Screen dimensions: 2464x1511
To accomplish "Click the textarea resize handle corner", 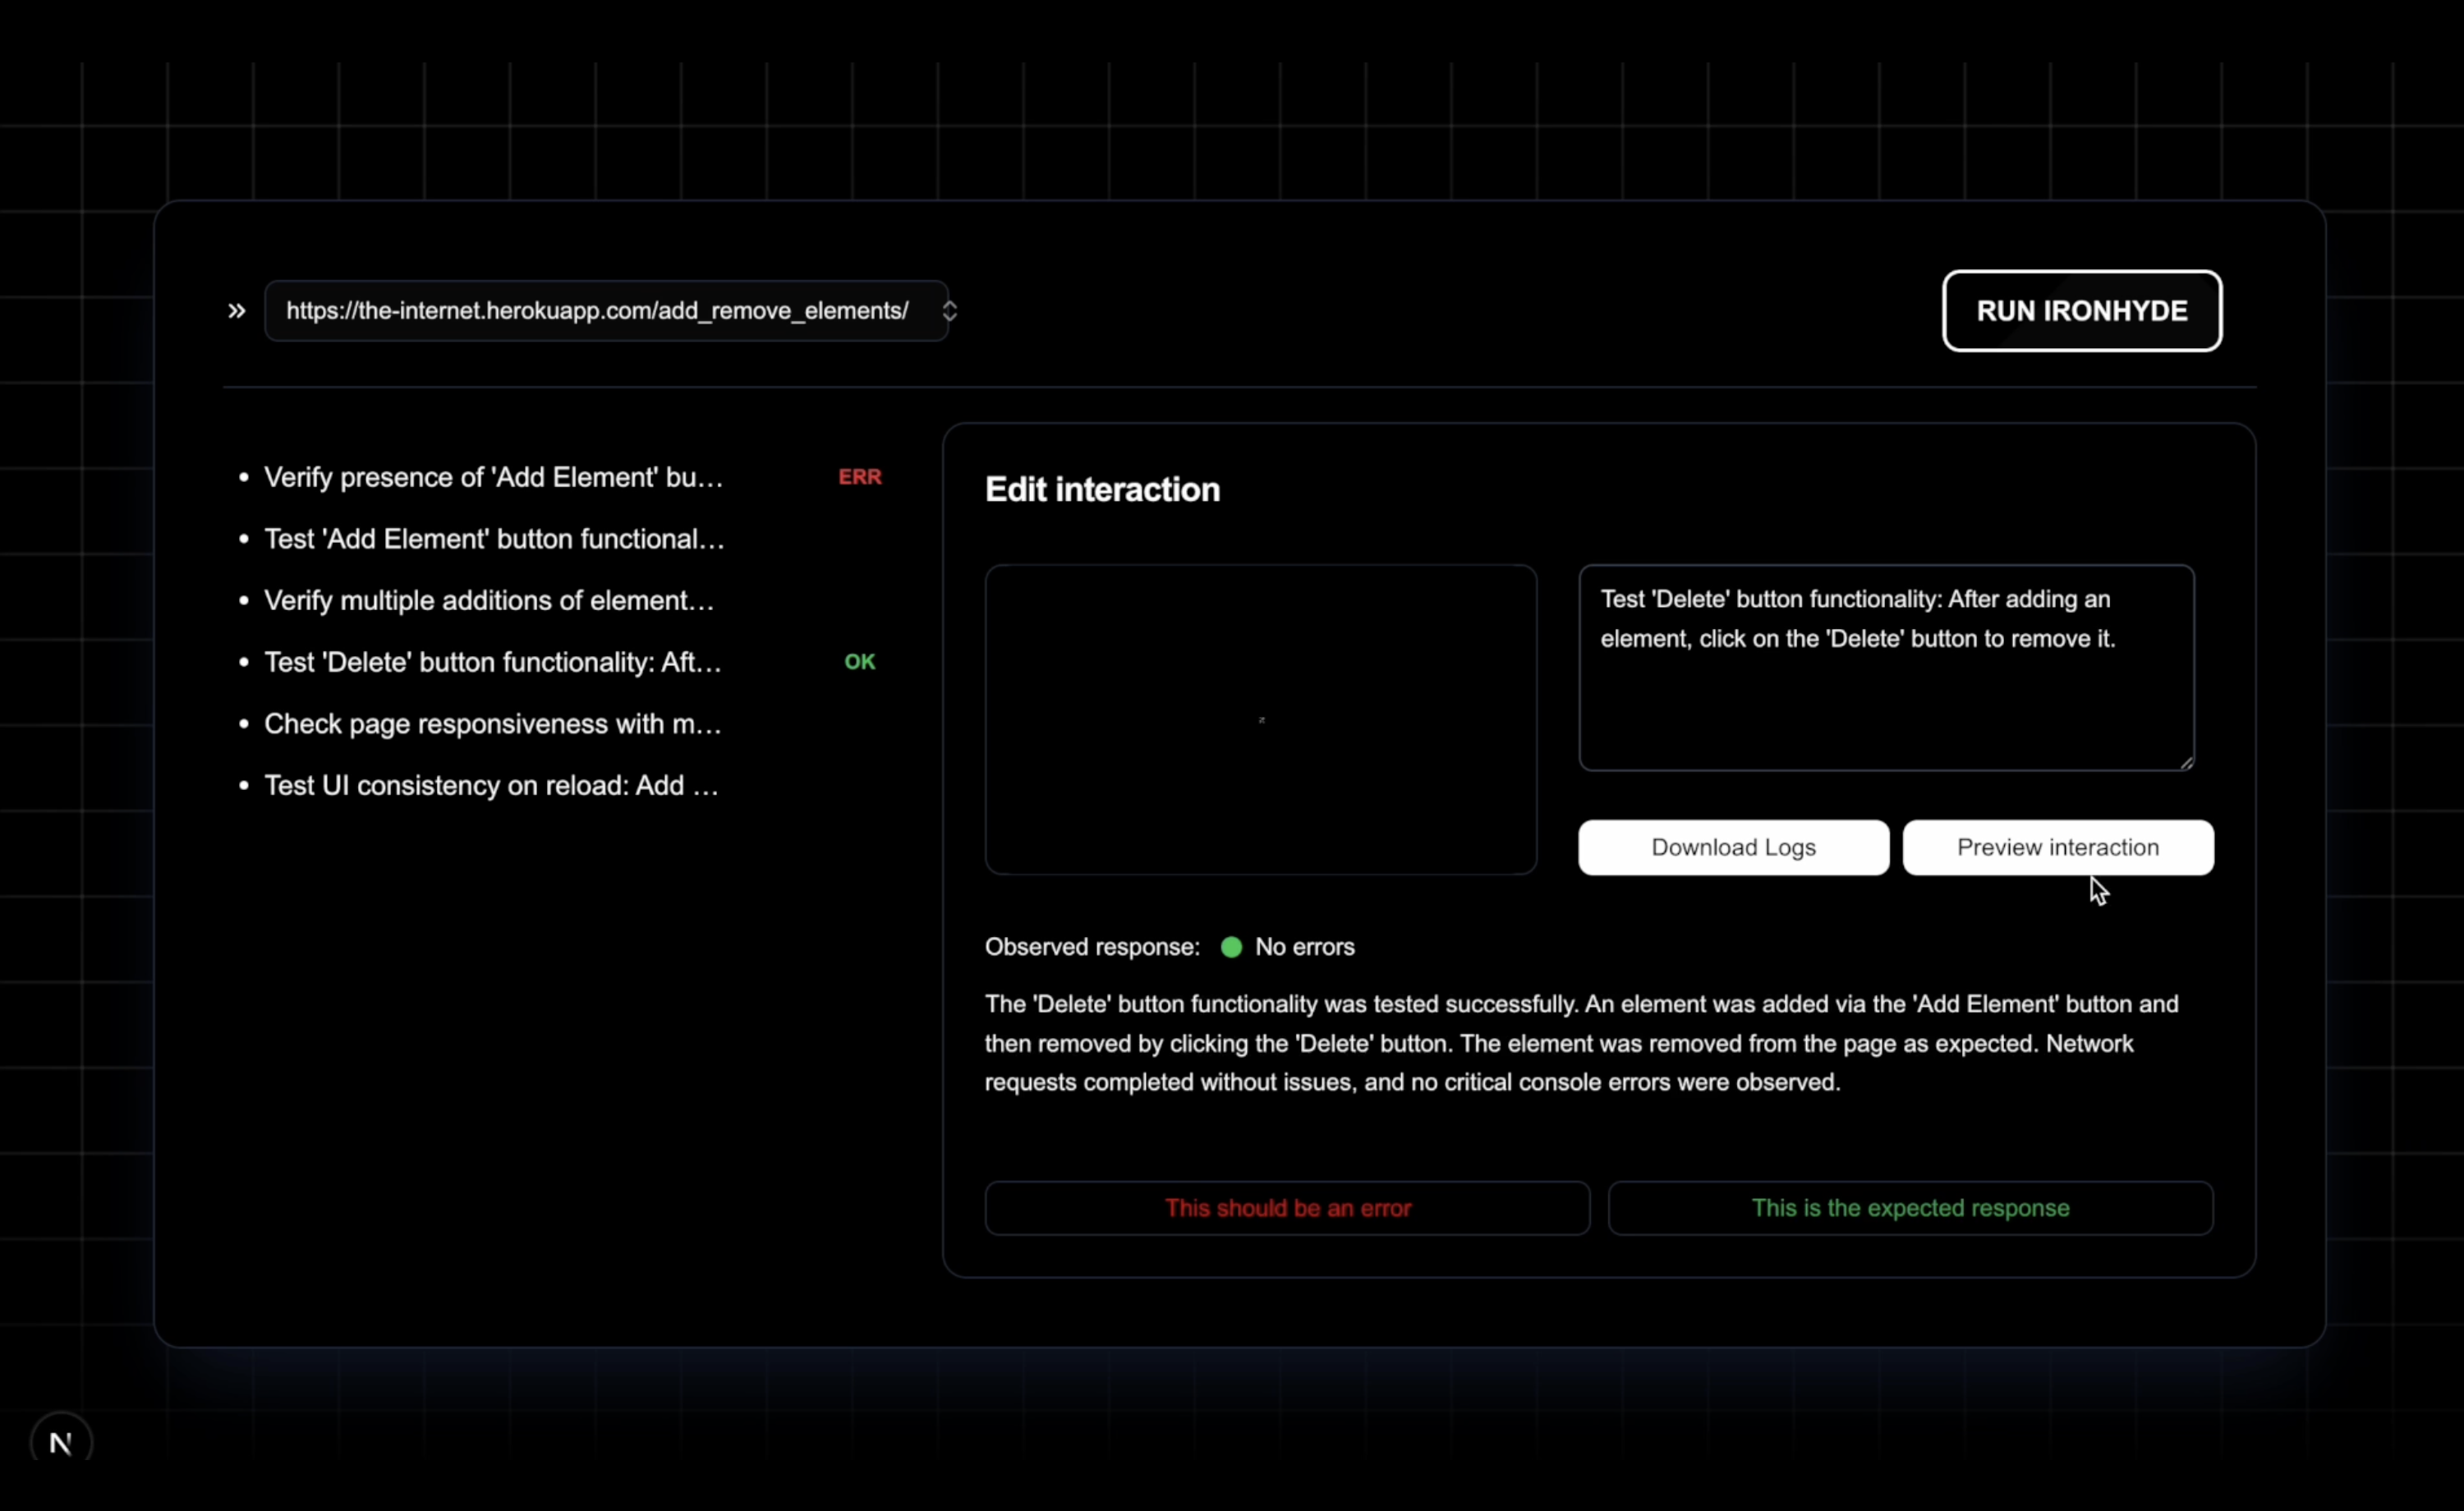I will click(x=2186, y=763).
